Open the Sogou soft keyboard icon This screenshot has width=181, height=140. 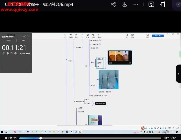(x=155, y=128)
